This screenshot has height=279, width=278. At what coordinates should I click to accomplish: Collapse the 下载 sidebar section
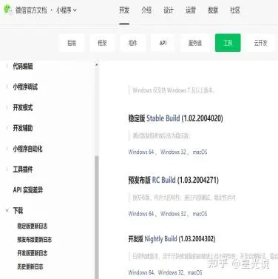(18, 211)
